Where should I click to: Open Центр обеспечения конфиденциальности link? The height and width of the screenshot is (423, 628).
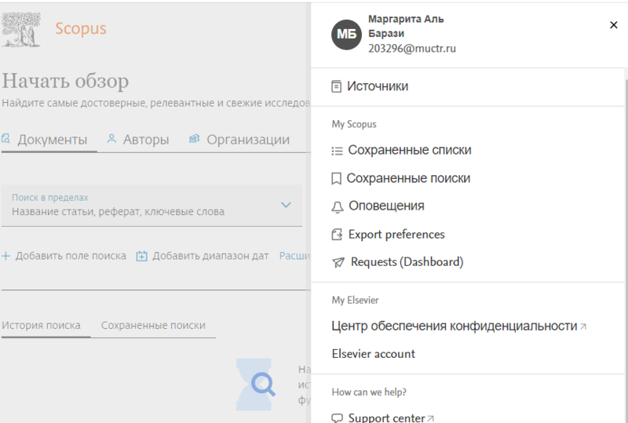coord(455,326)
